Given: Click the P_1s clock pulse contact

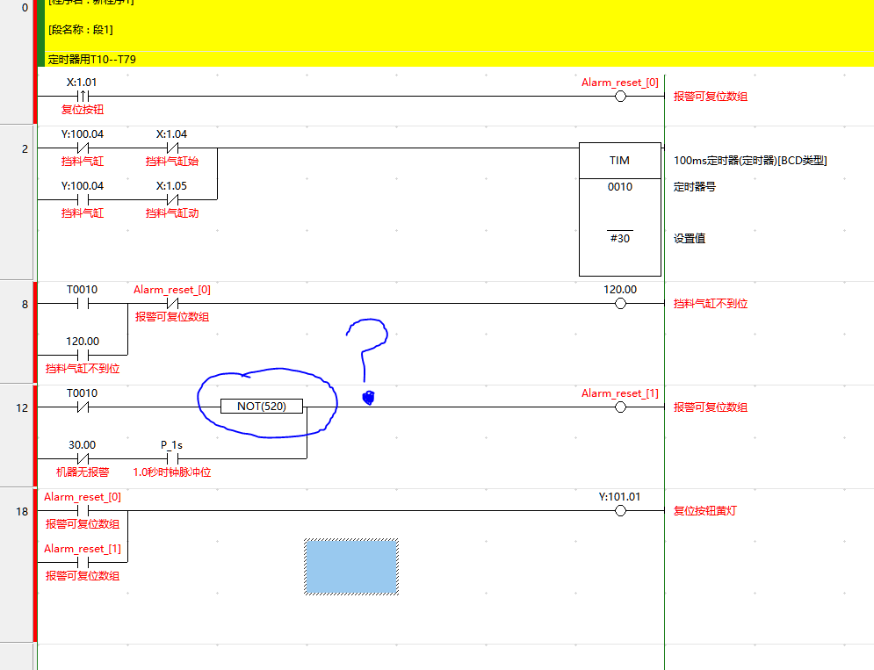Looking at the screenshot, I should point(172,458).
